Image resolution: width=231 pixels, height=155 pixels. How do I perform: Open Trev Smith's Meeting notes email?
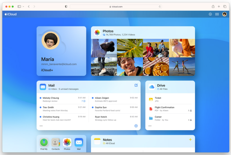point(62,109)
